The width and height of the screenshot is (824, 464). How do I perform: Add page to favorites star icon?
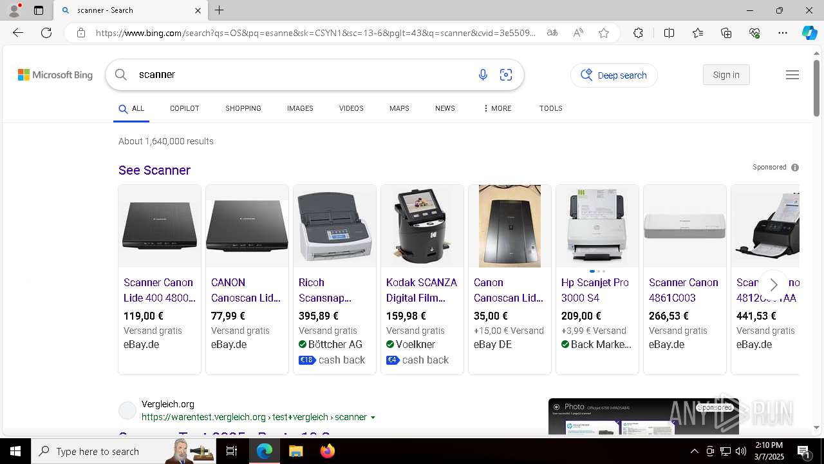[604, 33]
